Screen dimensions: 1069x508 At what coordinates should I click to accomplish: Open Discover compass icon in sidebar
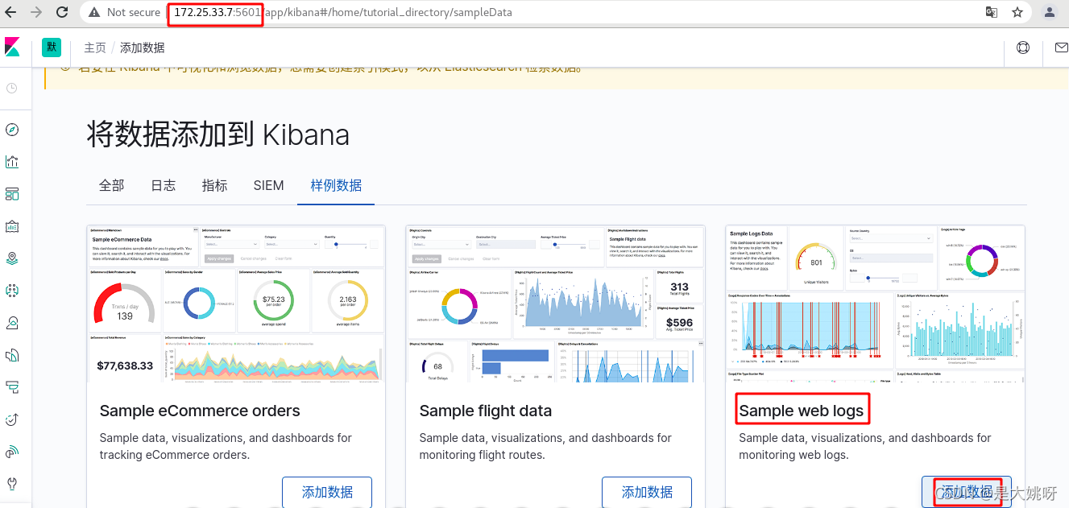tap(12, 130)
